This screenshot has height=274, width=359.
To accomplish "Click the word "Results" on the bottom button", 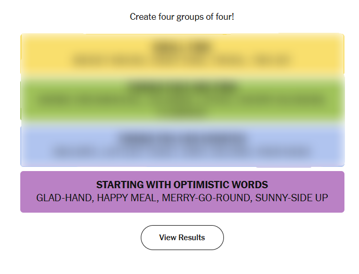I will click(192, 238).
